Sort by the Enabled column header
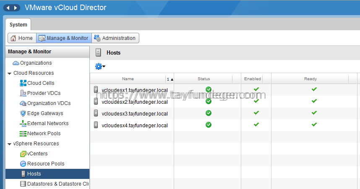The height and width of the screenshot is (189, 360). click(x=253, y=79)
